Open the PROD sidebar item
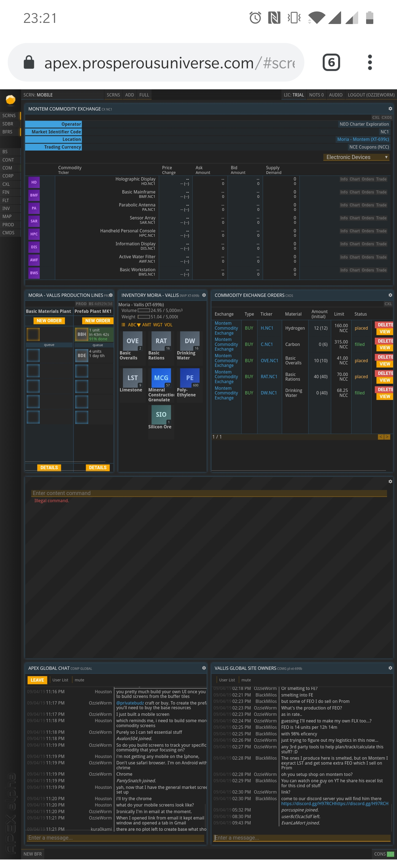The height and width of the screenshot is (860, 397). tap(10, 225)
